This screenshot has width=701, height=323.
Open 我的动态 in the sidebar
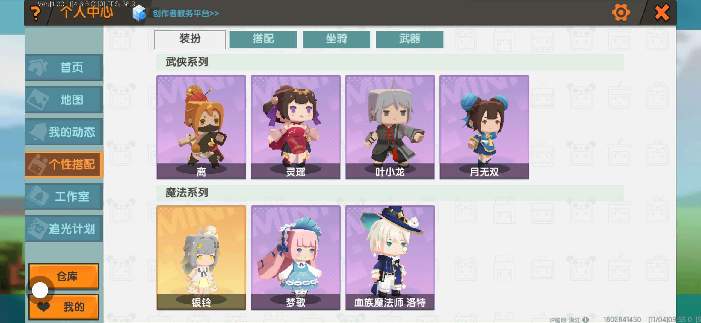tap(64, 132)
